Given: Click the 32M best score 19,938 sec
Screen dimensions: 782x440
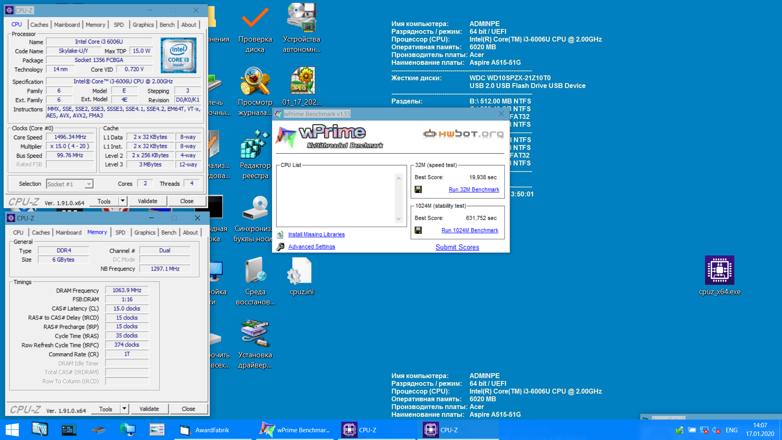Looking at the screenshot, I should pyautogui.click(x=483, y=177).
